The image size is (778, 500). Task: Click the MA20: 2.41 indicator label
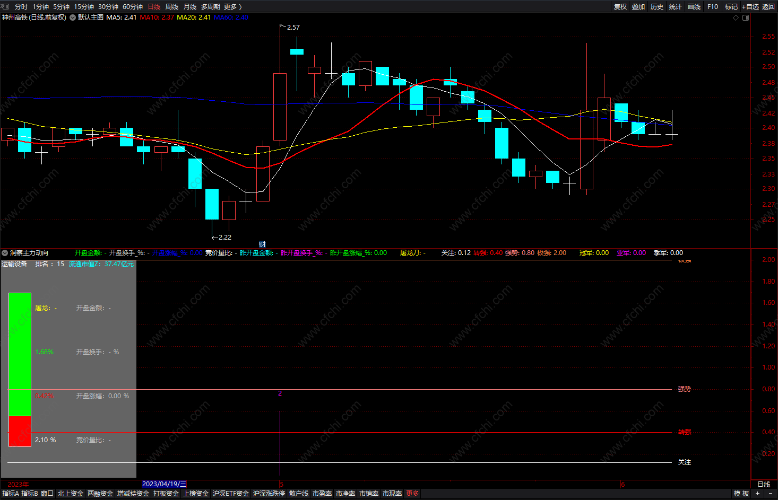(194, 17)
